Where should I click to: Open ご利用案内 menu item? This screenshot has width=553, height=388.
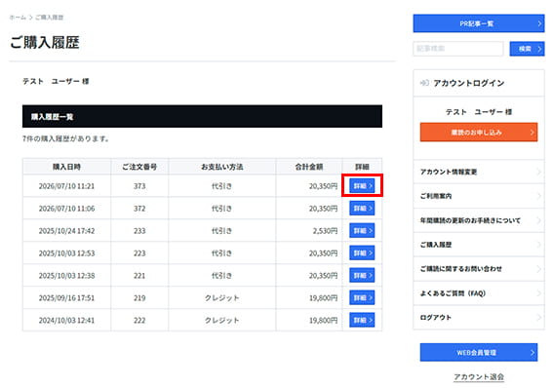(x=479, y=196)
